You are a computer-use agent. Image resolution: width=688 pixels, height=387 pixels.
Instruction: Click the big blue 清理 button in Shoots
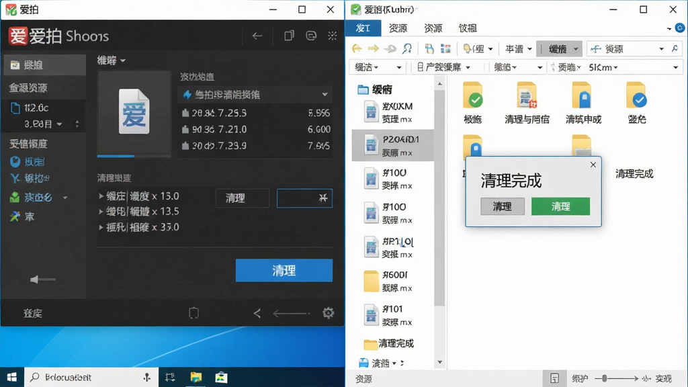click(284, 270)
